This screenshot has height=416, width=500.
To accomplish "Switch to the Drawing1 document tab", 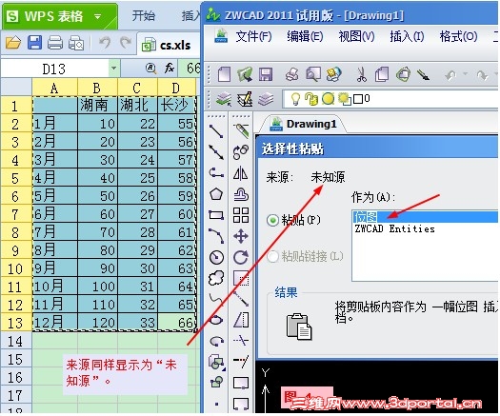I will pos(304,124).
